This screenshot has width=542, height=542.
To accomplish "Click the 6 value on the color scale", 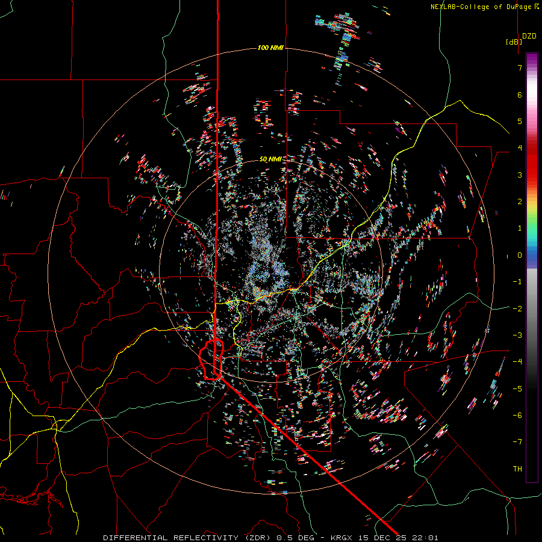I will click(x=520, y=95).
